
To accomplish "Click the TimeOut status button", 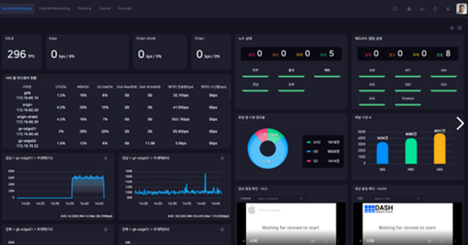I will pyautogui.click(x=408, y=99).
